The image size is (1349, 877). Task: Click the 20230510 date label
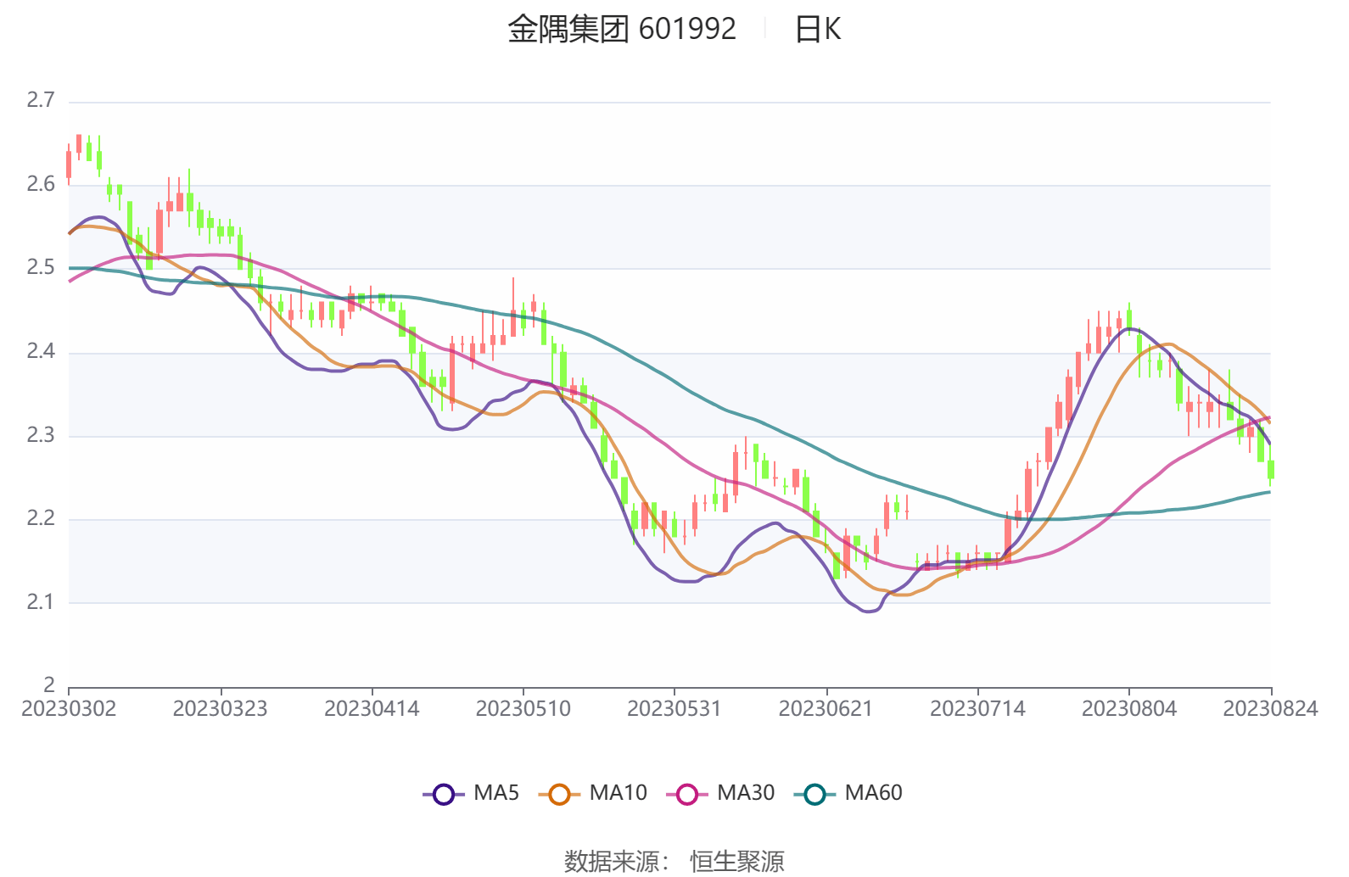[523, 709]
